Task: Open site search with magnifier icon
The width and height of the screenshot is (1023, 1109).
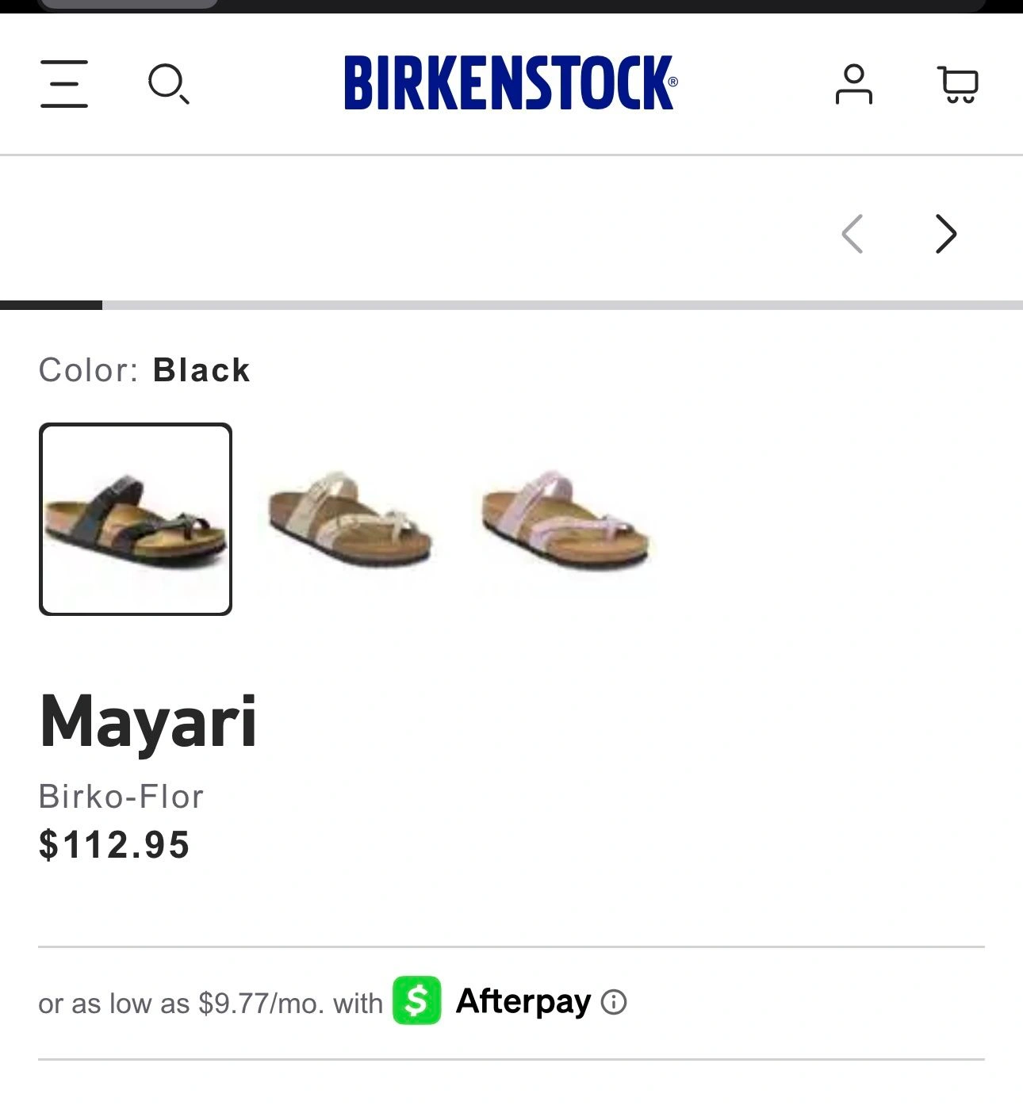Action: [x=168, y=83]
